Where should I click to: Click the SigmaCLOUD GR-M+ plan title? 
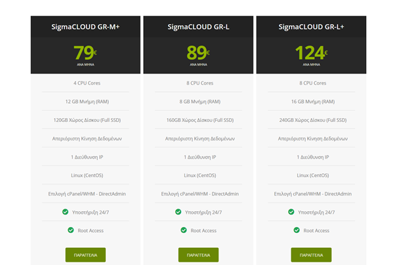point(85,27)
